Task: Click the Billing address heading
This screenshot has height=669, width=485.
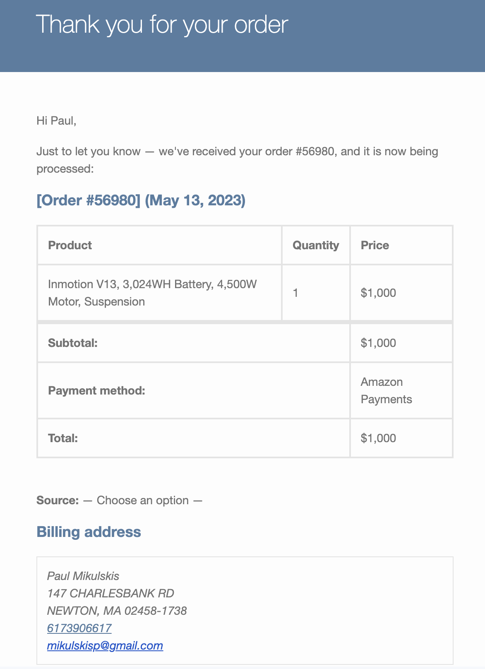Action: point(89,532)
